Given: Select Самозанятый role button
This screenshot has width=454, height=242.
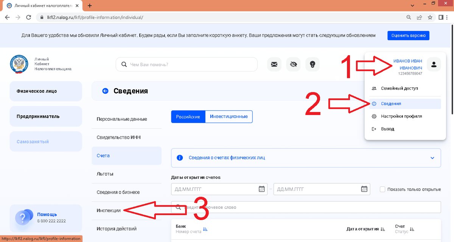Looking at the screenshot, I should [x=46, y=142].
